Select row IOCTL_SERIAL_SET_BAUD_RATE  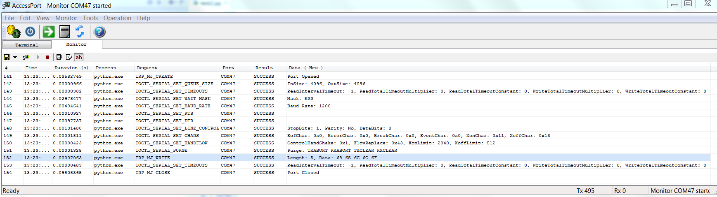click(x=356, y=106)
